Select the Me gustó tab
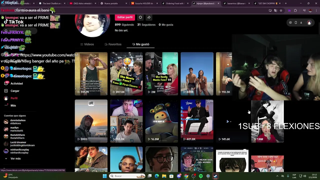Image resolution: width=320 pixels, height=180 pixels. (140, 44)
